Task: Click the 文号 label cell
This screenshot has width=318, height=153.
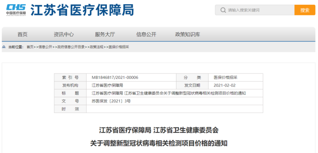Action: [x=70, y=101]
